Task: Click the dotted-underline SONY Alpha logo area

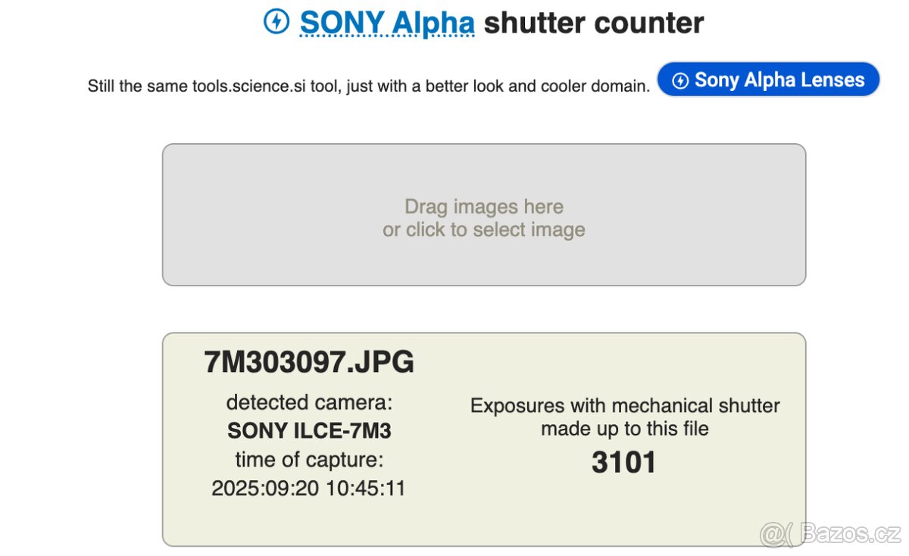Action: pyautogui.click(x=387, y=23)
